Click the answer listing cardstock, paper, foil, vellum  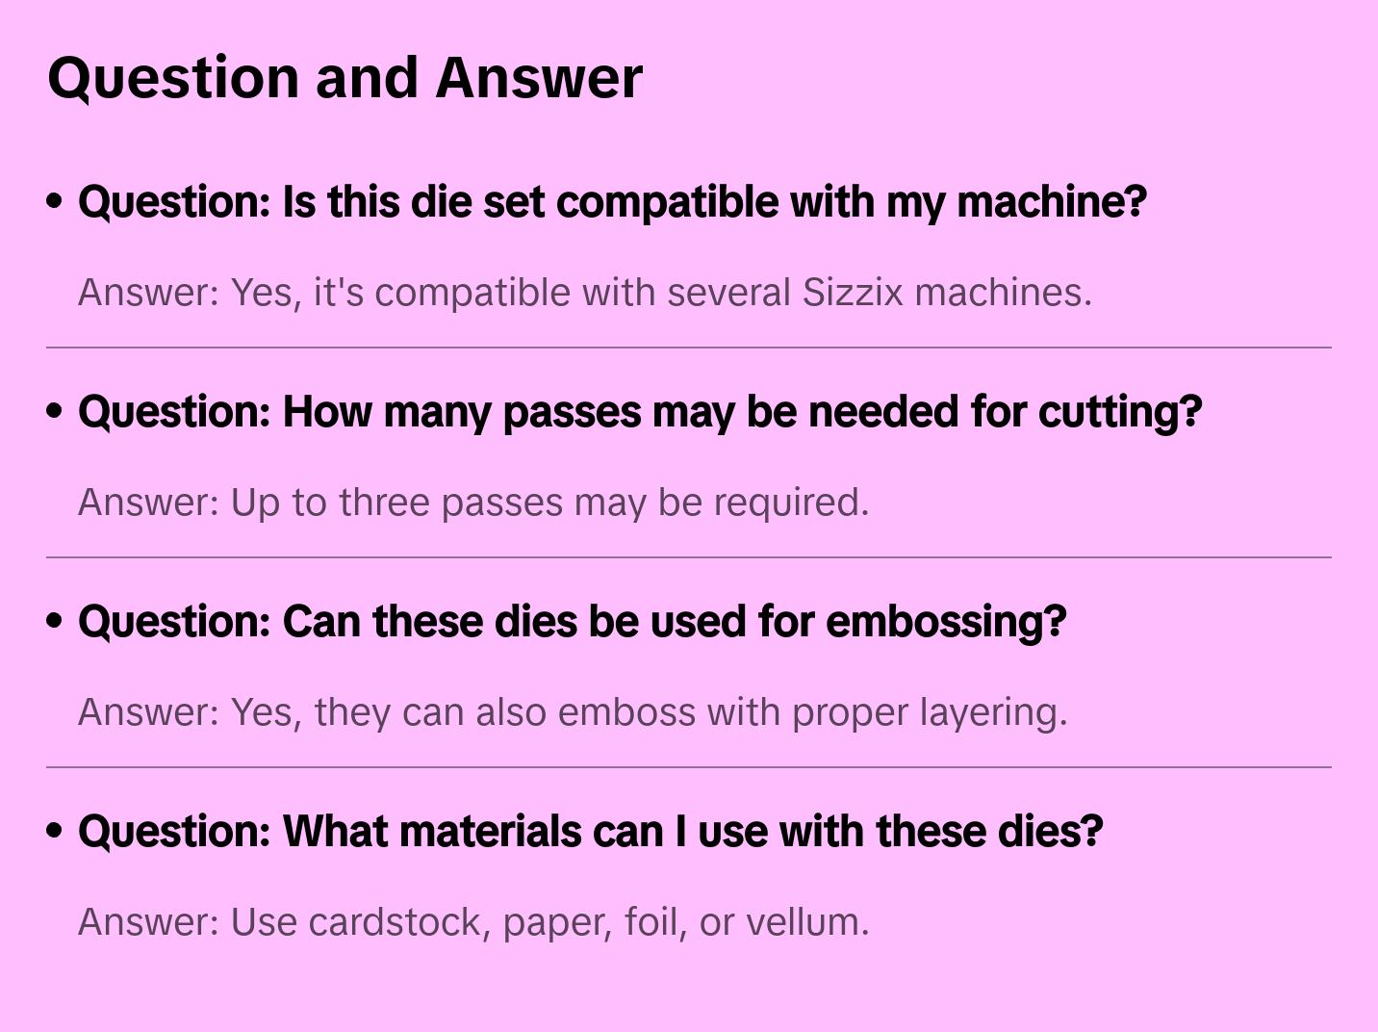point(473,922)
